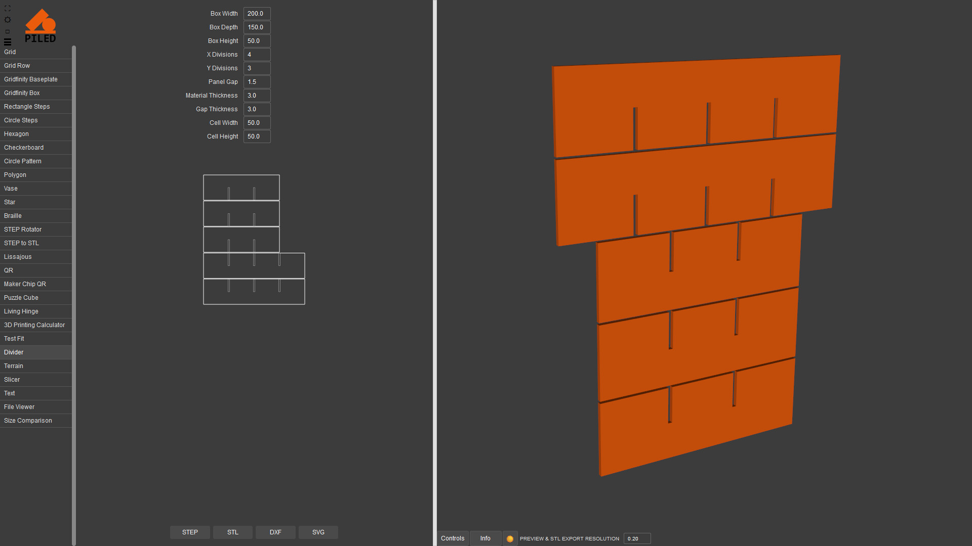Viewport: 972px width, 546px height.
Task: Open the Info tab
Action: pos(485,538)
